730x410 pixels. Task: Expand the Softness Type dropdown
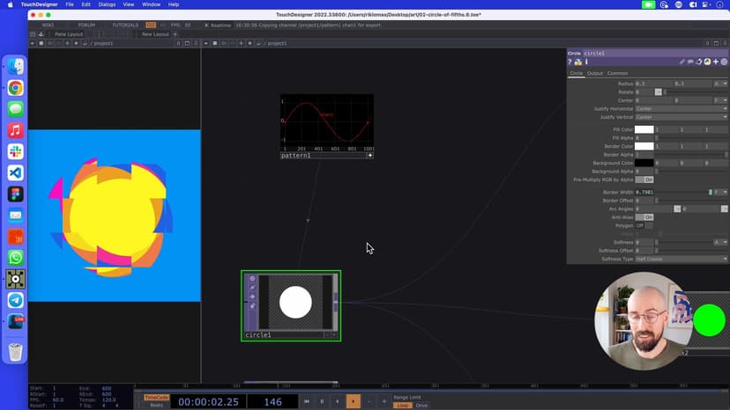(681, 259)
